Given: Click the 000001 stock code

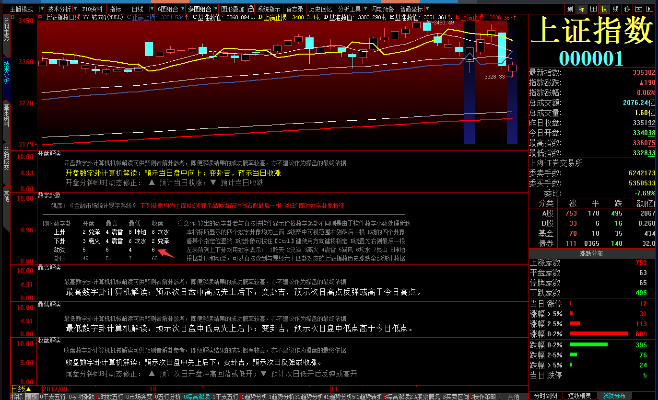Looking at the screenshot, I should pyautogui.click(x=591, y=58).
